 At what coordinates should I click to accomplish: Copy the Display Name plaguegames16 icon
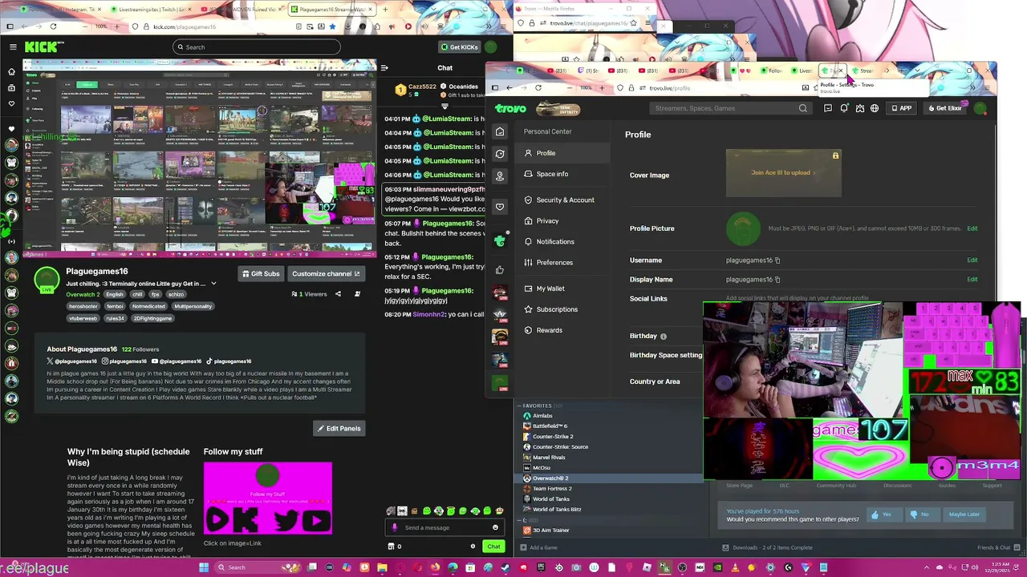(777, 280)
